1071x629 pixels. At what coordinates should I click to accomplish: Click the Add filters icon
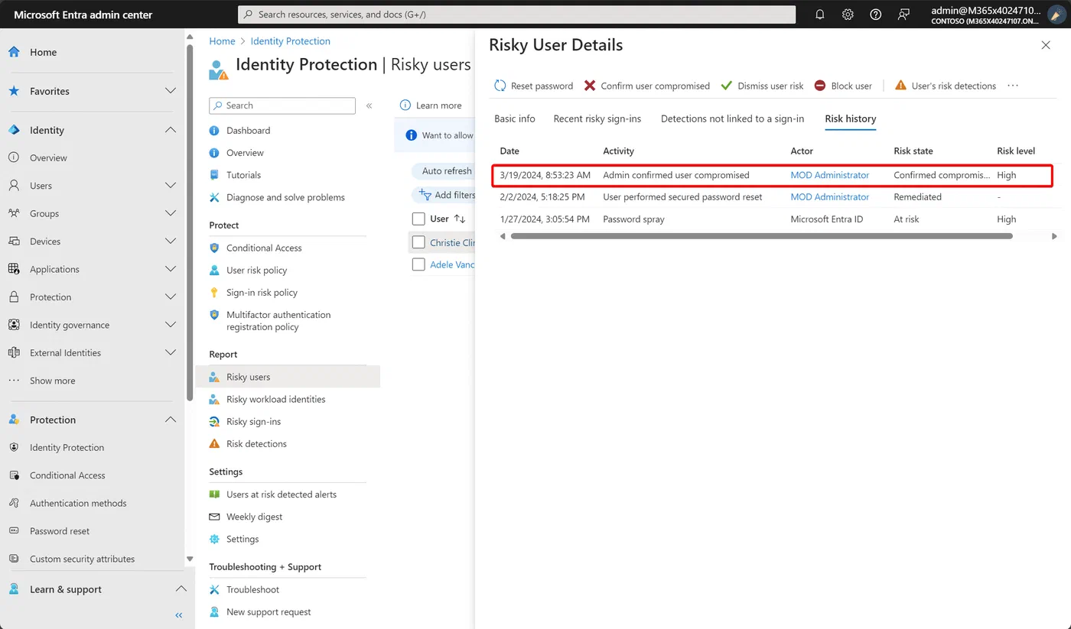(425, 195)
